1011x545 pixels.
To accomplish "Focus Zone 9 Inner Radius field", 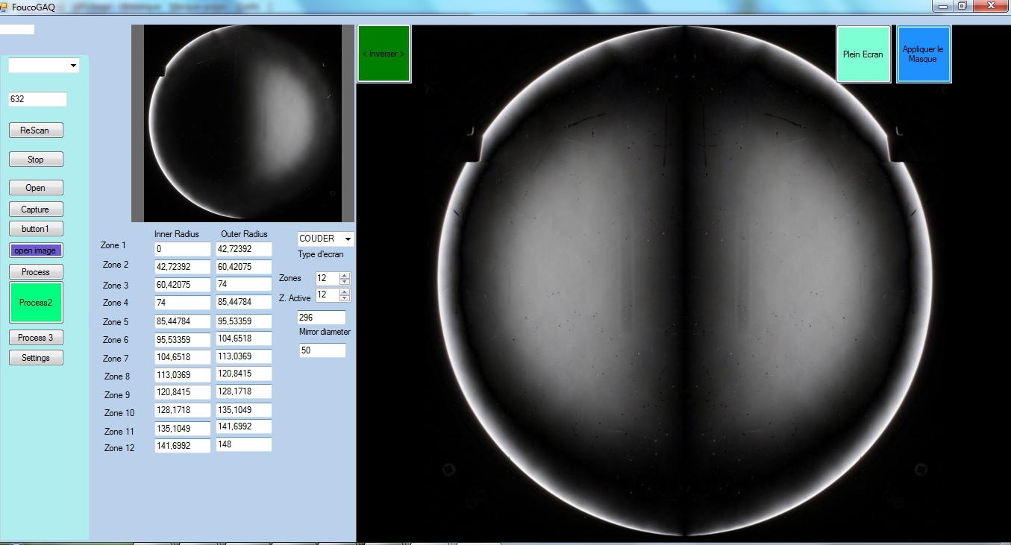I will click(183, 392).
